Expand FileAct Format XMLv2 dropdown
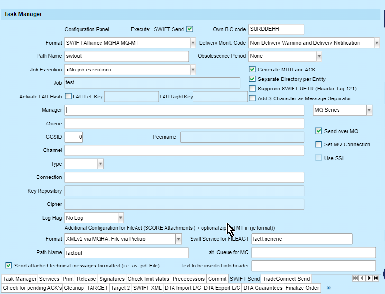Screen dimensions: 385x294 coord(178,239)
